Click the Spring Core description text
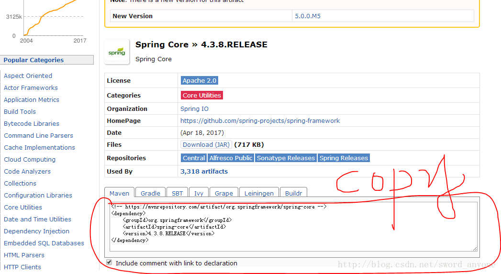 (x=154, y=59)
